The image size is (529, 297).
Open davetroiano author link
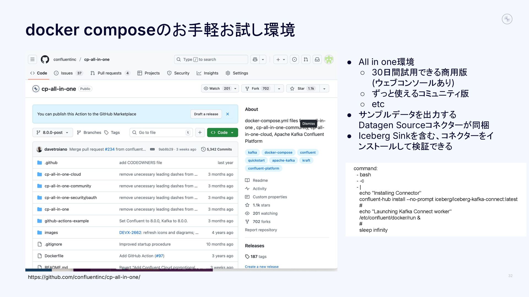click(56, 149)
